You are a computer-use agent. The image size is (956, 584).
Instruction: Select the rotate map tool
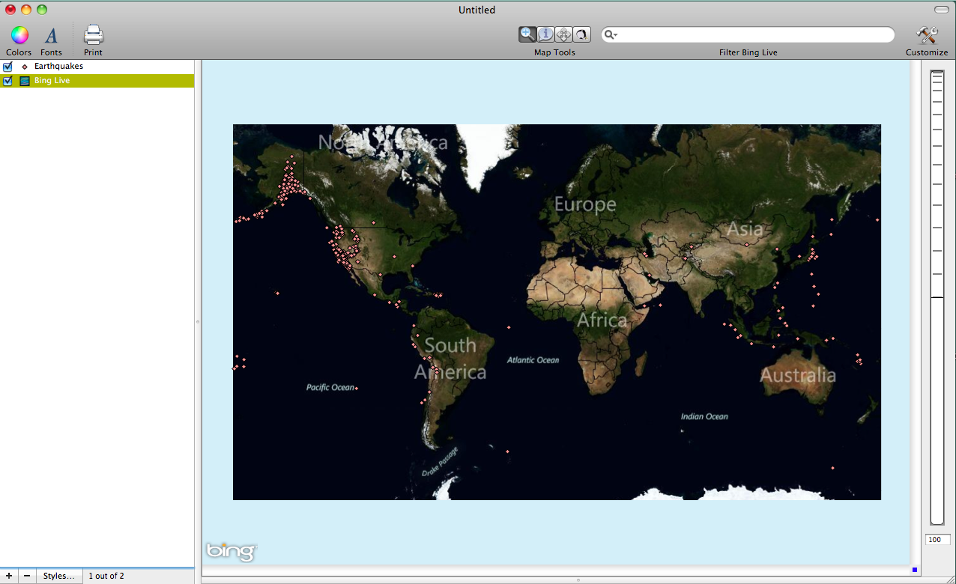[x=581, y=34]
